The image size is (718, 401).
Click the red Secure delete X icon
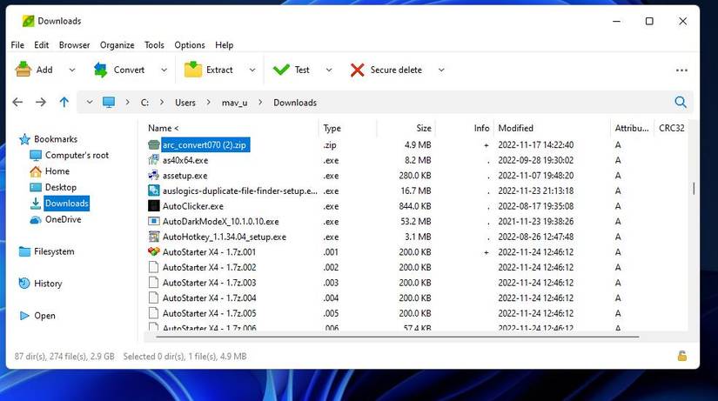pyautogui.click(x=357, y=70)
